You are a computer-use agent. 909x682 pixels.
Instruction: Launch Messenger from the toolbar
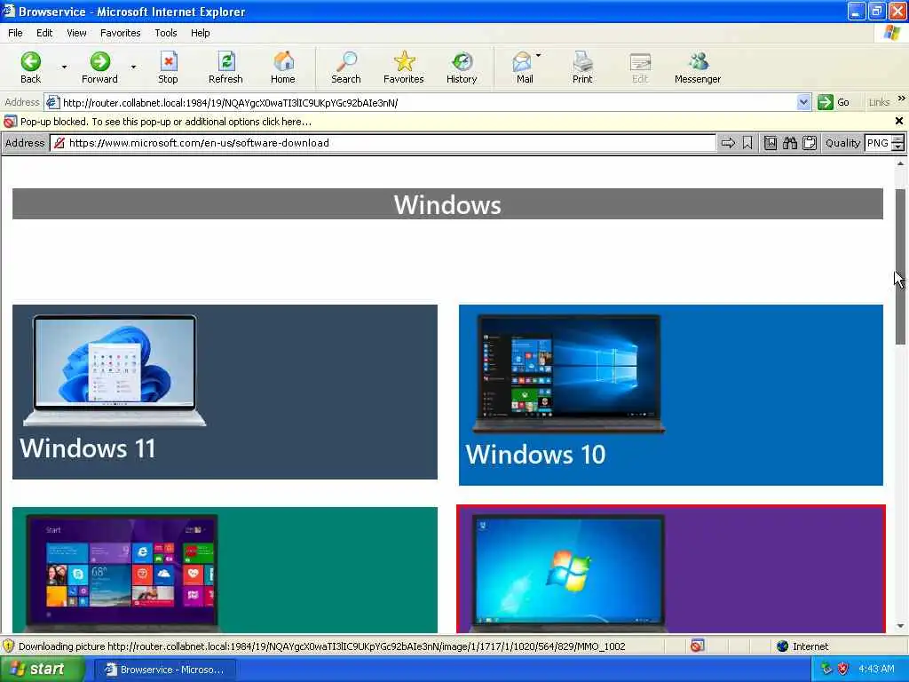[698, 67]
